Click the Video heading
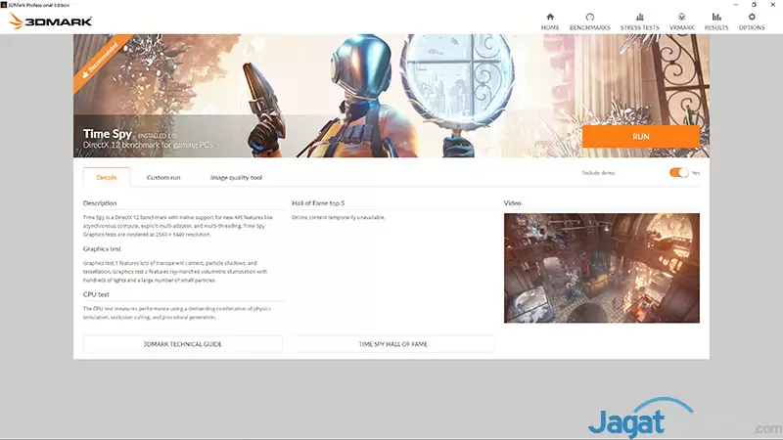Image resolution: width=783 pixels, height=440 pixels. 512,203
